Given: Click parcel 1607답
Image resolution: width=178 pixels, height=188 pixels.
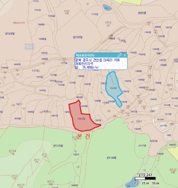Looking at the screenshot, I should click(55, 115).
